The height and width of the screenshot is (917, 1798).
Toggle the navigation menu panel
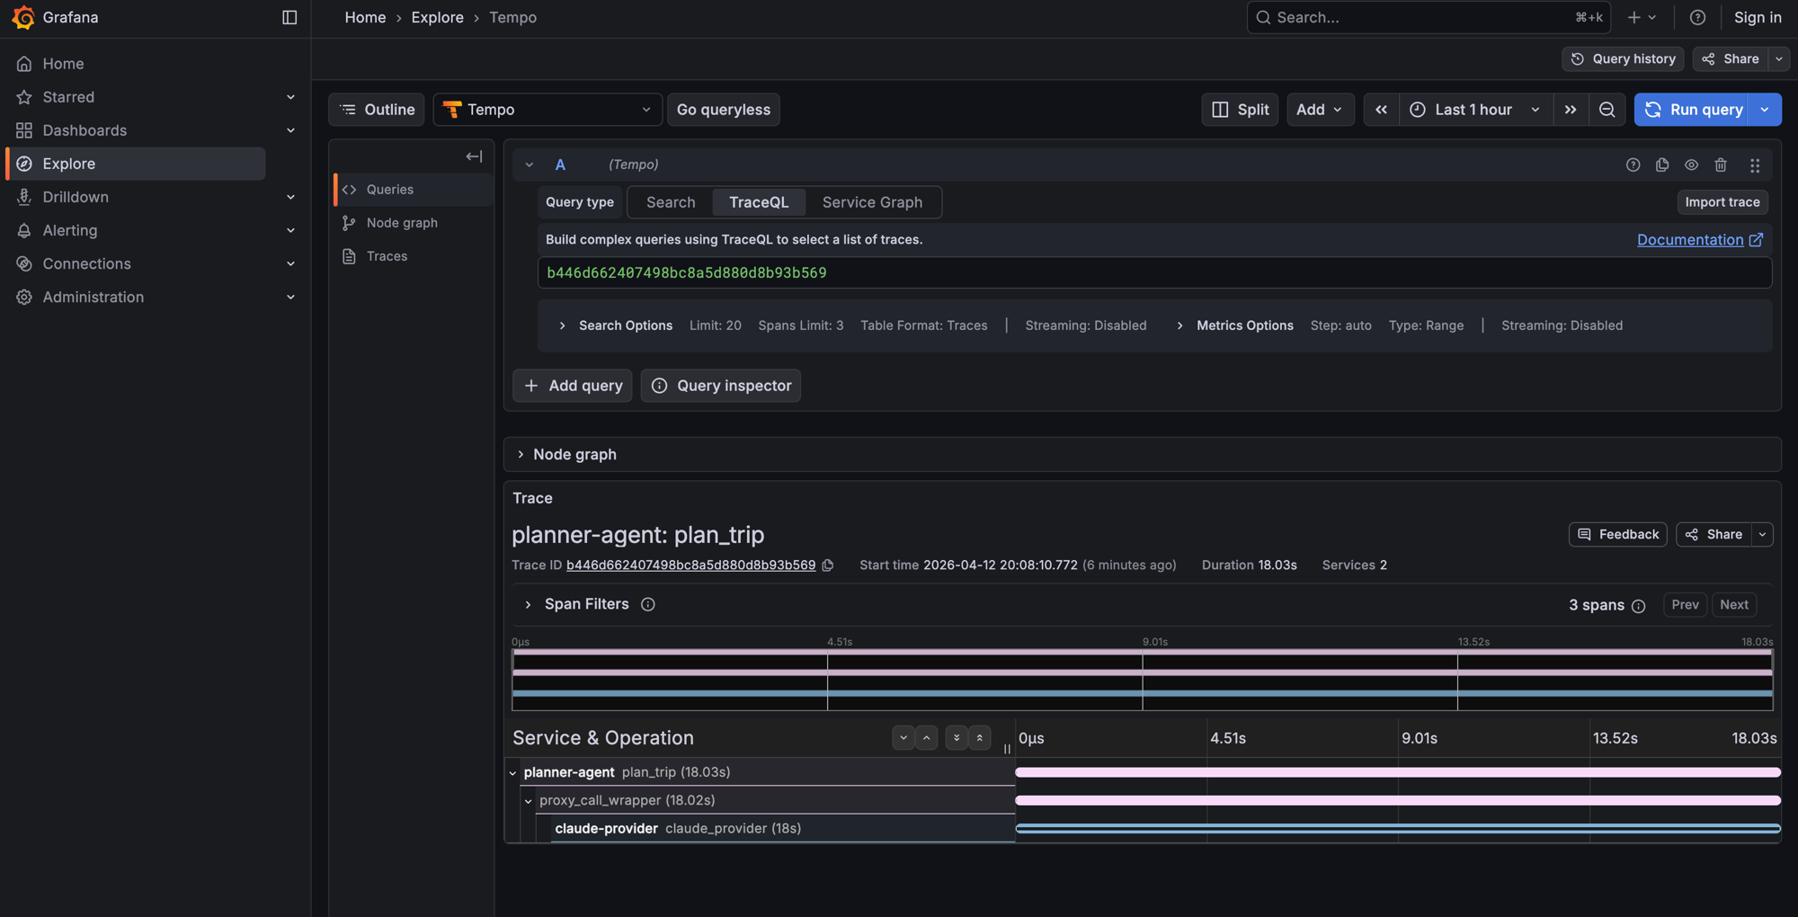[289, 17]
